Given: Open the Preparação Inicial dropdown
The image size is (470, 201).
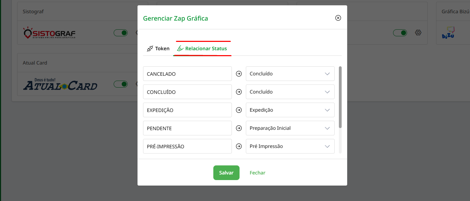Looking at the screenshot, I should click(290, 128).
